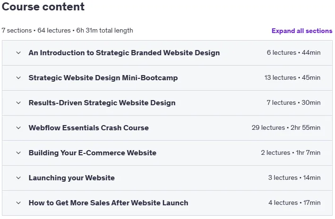Click chevron next to How to Get More Sales
The height and width of the screenshot is (219, 335).
pos(18,203)
